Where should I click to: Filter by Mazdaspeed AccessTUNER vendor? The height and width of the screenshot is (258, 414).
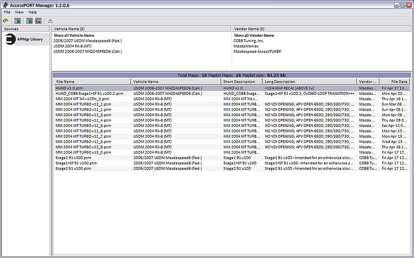pos(257,51)
